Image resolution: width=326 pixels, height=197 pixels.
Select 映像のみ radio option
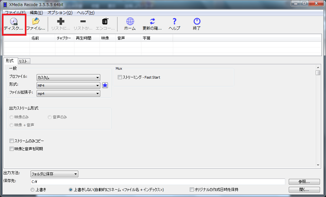[11, 117]
